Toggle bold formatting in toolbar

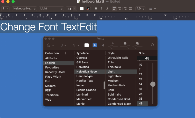pyautogui.click(x=96, y=9)
